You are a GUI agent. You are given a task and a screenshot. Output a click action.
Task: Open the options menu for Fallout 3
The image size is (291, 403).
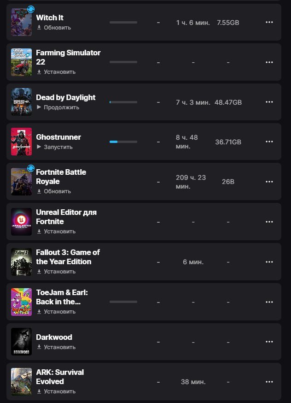(269, 261)
